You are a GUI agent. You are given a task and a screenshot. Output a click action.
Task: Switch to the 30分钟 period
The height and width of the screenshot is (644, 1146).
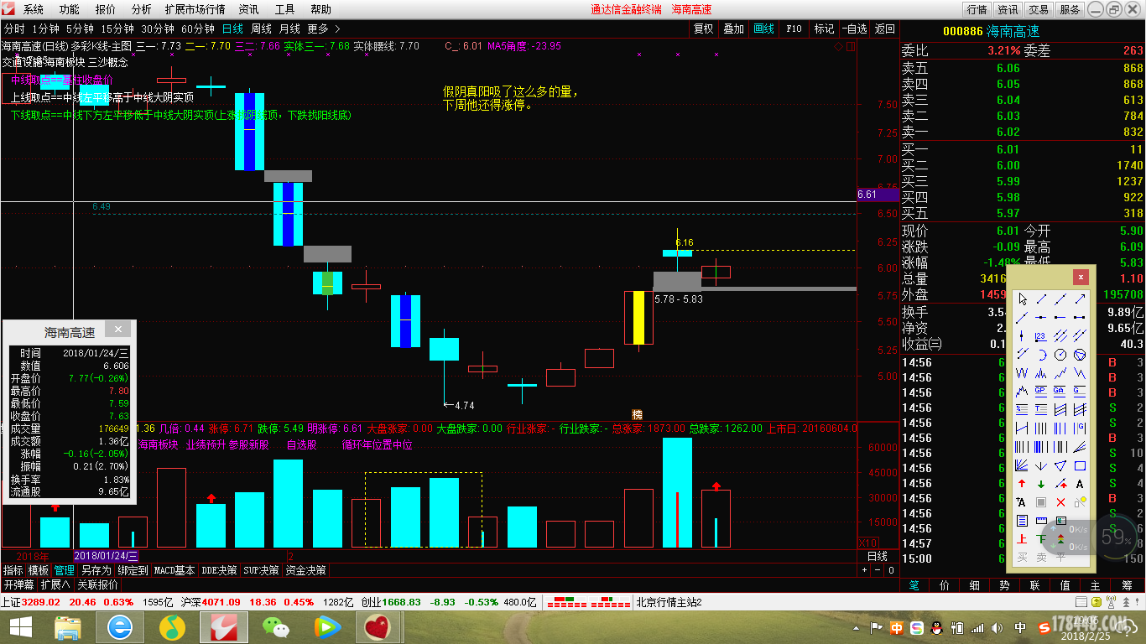(x=158, y=29)
